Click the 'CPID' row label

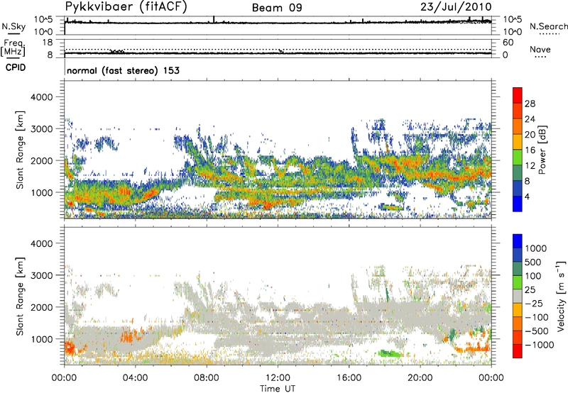[x=16, y=67]
